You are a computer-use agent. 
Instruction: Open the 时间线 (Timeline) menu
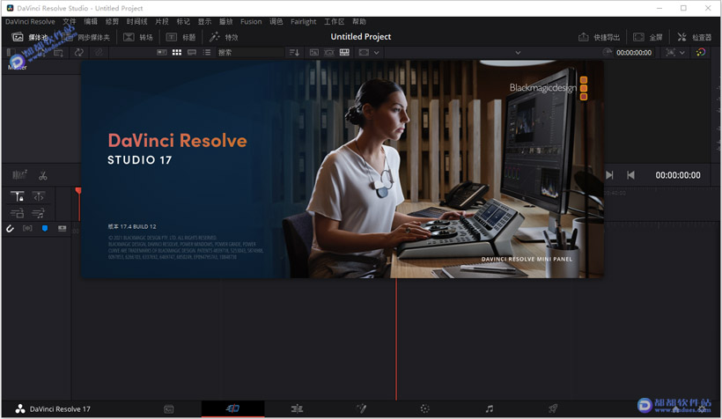[136, 22]
